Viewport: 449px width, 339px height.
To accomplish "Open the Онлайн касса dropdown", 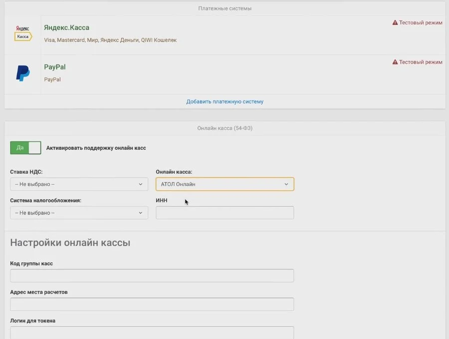I will coord(225,184).
